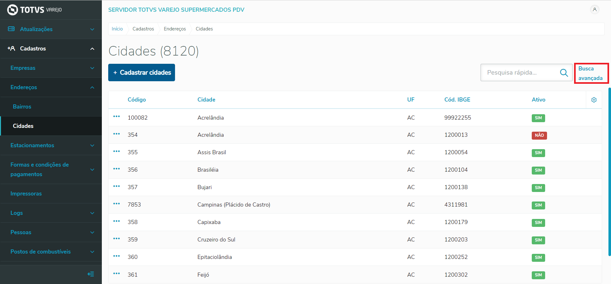Click the IBGE code 99922255
Image resolution: width=611 pixels, height=284 pixels.
458,118
